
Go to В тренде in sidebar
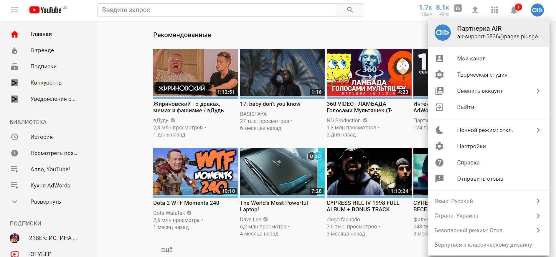pyautogui.click(x=42, y=50)
